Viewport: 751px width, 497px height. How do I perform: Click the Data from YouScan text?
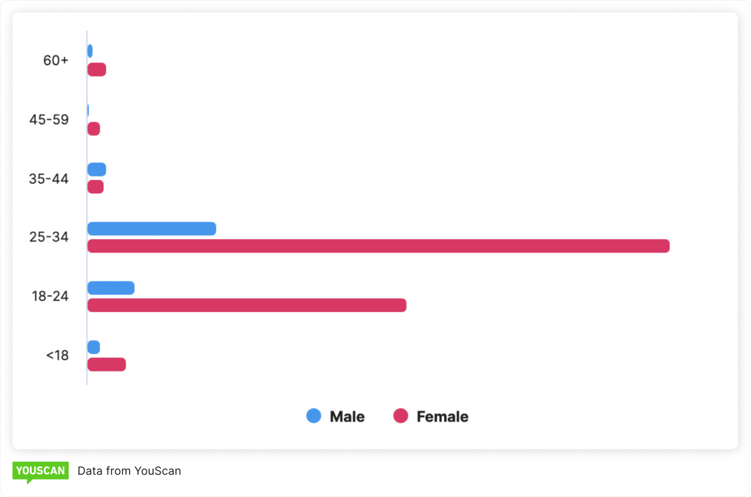click(x=129, y=471)
